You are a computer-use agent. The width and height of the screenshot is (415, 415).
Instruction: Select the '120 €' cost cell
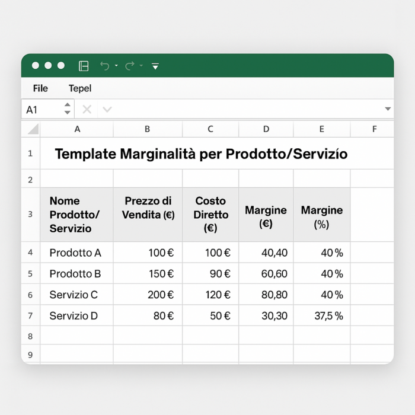[x=210, y=294]
